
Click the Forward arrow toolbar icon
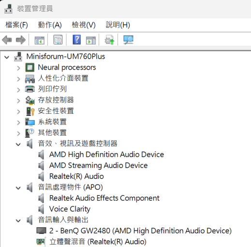pos(21,40)
